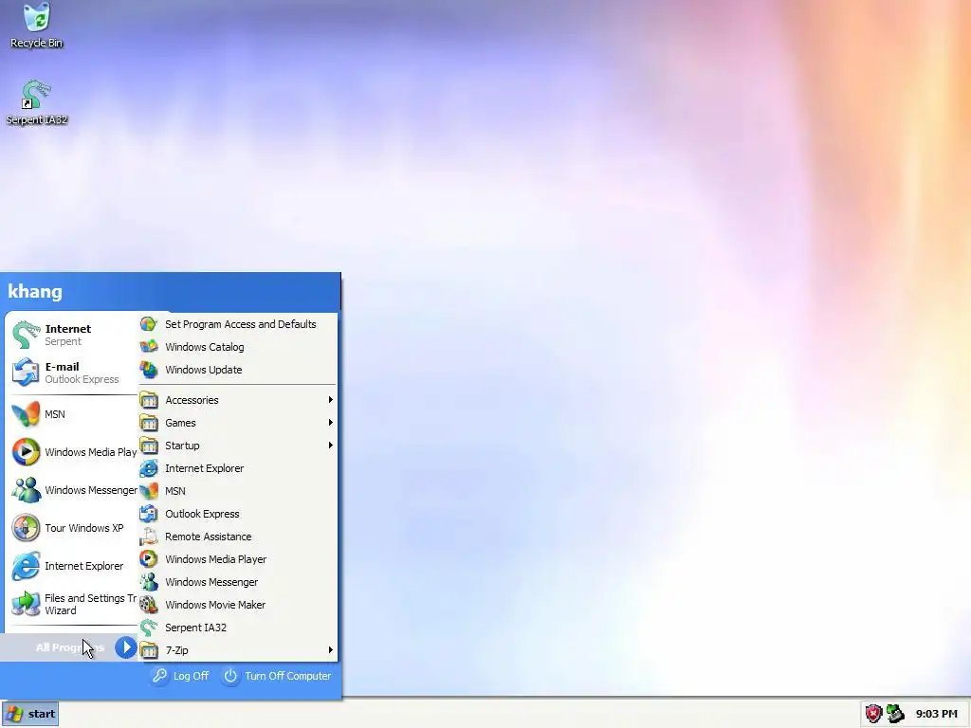
Task: Open Windows Movie Maker
Action: coord(238,605)
